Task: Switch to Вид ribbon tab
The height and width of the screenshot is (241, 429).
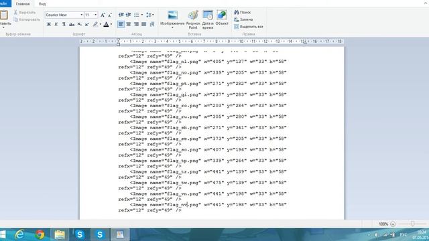Action: click(x=42, y=4)
